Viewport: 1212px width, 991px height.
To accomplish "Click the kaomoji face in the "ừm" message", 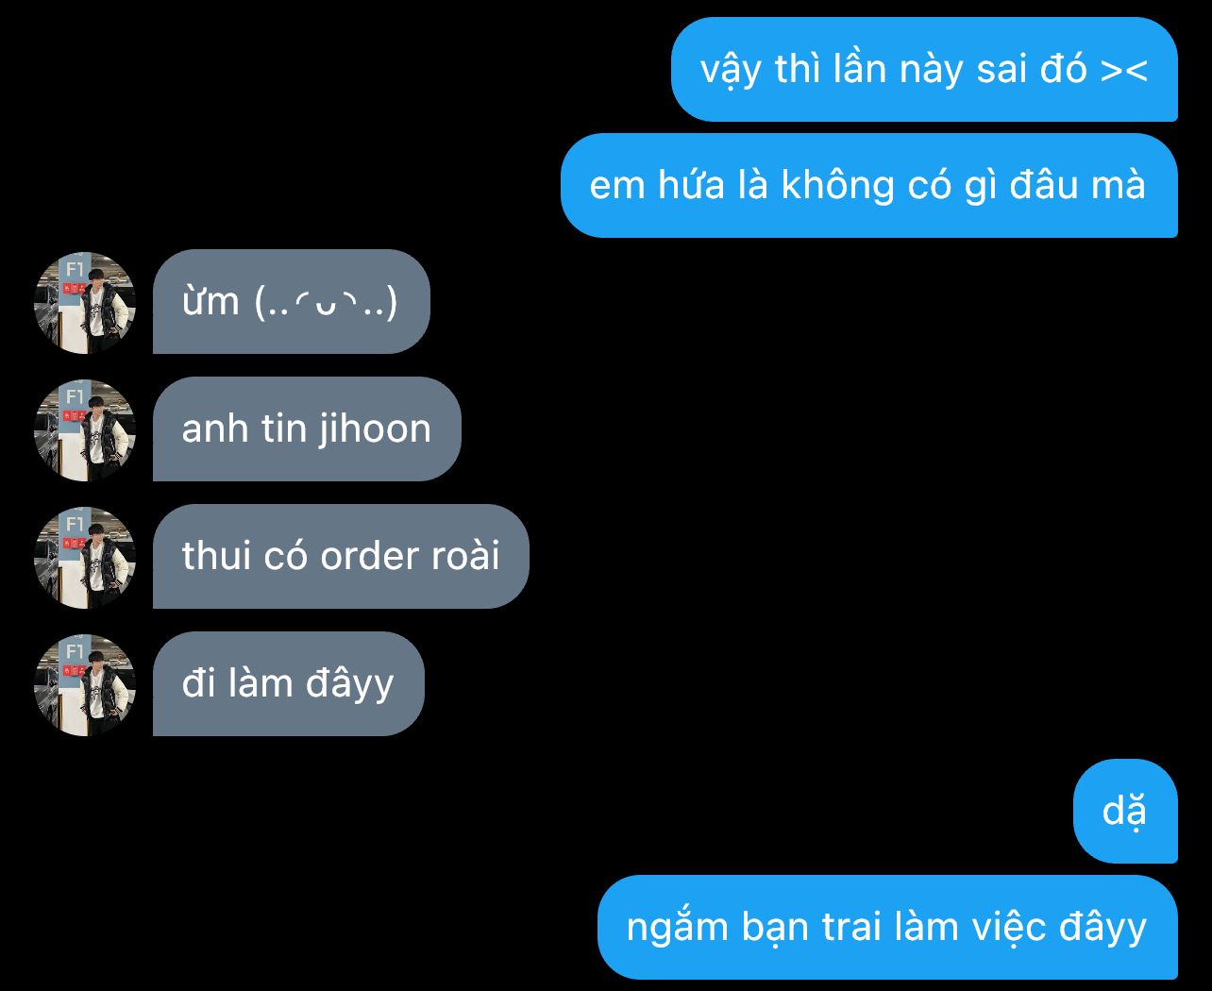I will 327,302.
